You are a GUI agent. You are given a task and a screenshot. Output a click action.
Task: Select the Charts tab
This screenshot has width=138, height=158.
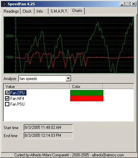(x=77, y=11)
